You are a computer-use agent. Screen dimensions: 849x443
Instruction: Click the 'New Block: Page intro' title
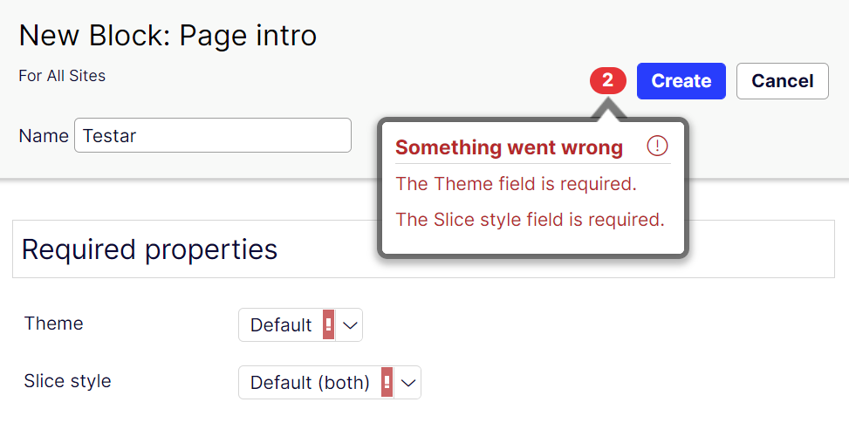[168, 35]
